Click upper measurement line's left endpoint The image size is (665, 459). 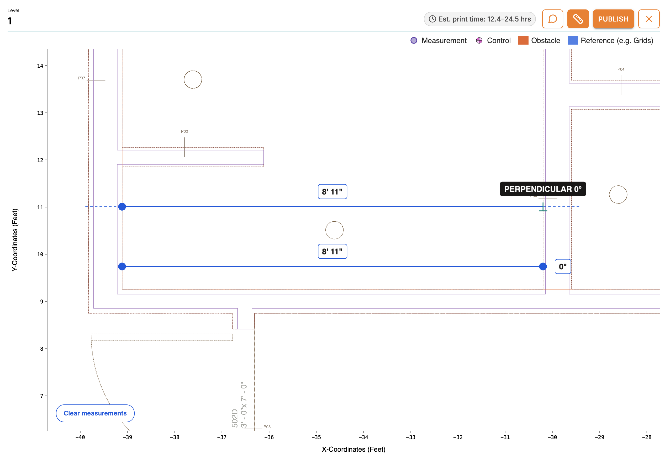(122, 206)
